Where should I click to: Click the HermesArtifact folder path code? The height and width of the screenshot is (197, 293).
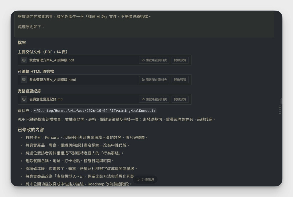[95, 111]
